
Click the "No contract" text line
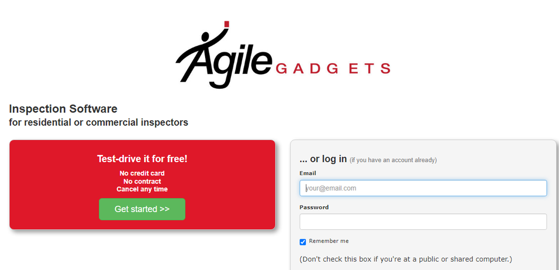(x=142, y=181)
